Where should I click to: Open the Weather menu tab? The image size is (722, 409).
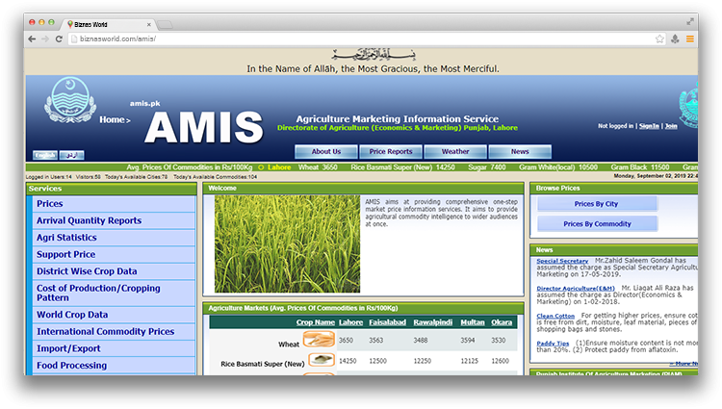pos(455,152)
